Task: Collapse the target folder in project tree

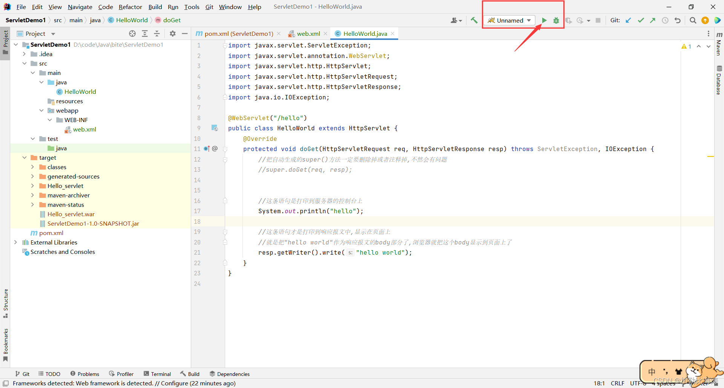Action: pos(25,157)
